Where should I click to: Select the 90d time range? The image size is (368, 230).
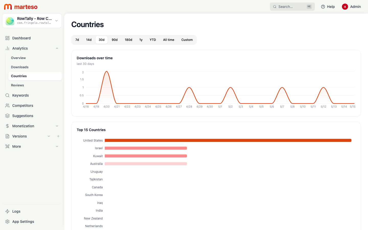(115, 40)
